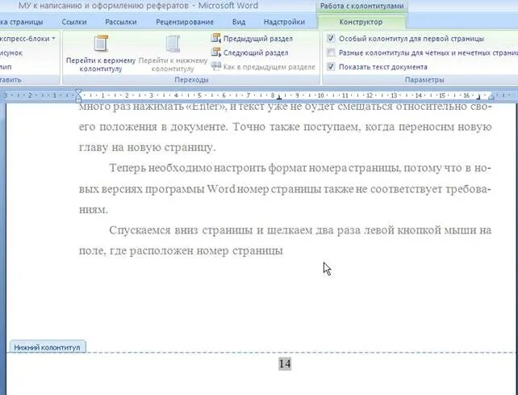518x395 pixels.
Task: Click the Нижний колонтитул label tag
Action: point(48,347)
